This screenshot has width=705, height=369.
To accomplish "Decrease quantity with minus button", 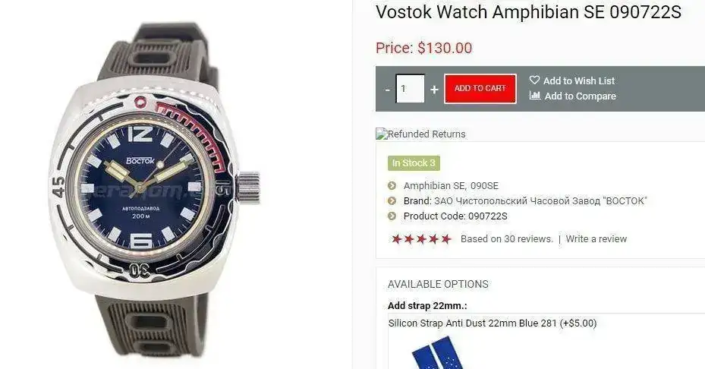I will point(388,89).
